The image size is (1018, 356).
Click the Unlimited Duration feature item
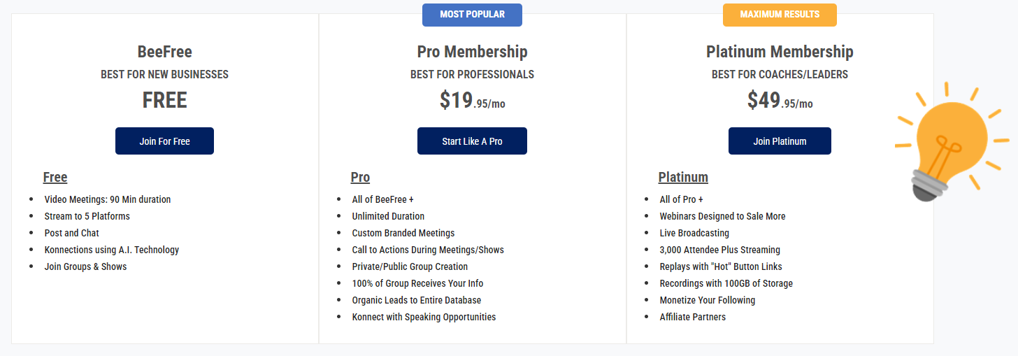(388, 216)
